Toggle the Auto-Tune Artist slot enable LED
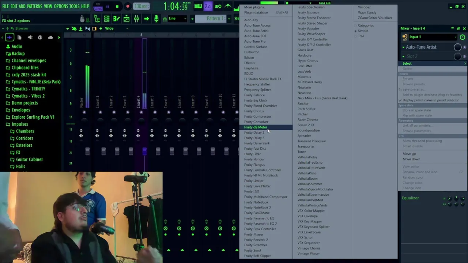 point(465,47)
